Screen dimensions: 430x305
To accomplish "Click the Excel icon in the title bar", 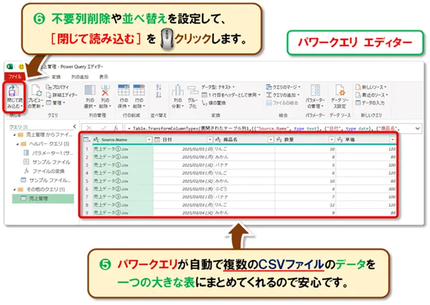I will (10, 67).
